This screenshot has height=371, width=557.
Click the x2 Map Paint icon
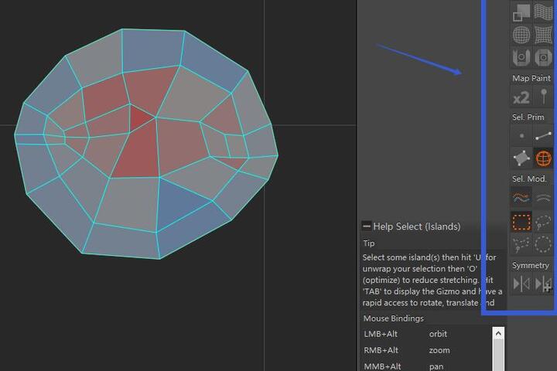pyautogui.click(x=521, y=97)
